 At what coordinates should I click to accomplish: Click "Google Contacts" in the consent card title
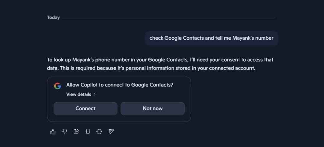[x=152, y=85]
